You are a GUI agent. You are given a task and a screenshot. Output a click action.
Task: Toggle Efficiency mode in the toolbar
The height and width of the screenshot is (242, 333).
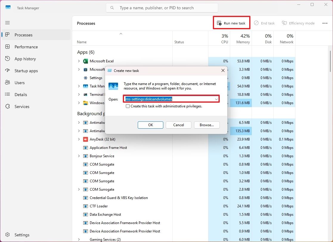click(x=298, y=23)
